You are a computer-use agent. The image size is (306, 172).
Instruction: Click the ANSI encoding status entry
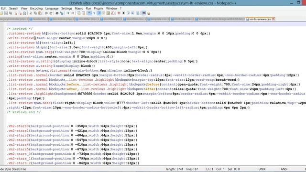pyautogui.click(x=284, y=169)
